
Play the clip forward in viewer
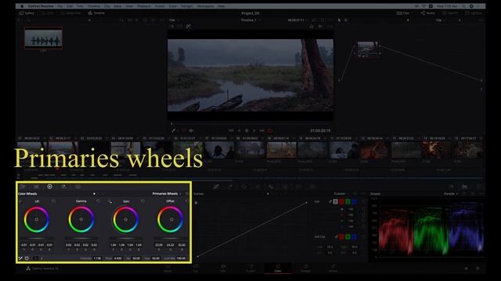pyautogui.click(x=254, y=130)
